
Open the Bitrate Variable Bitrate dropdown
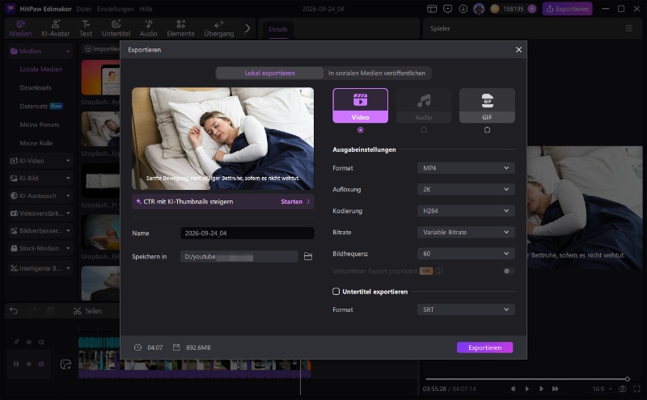tap(466, 232)
